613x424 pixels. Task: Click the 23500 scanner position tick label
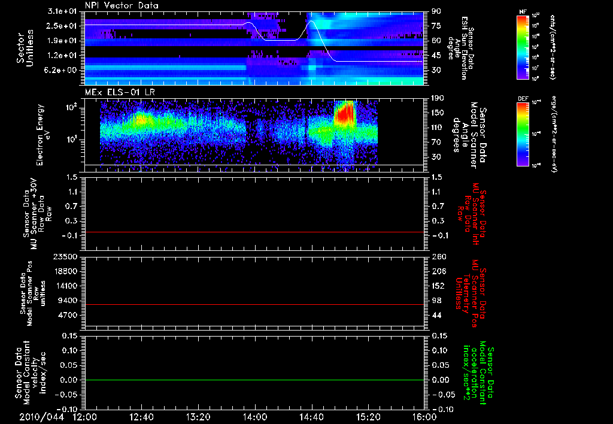coord(65,256)
